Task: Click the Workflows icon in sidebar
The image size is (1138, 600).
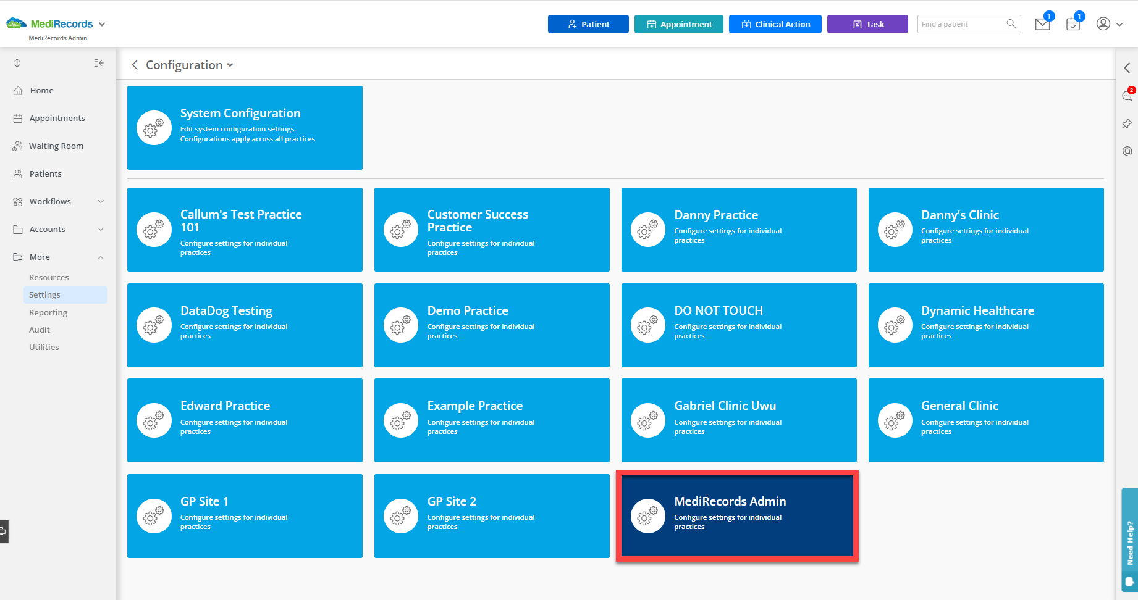Action: click(18, 202)
